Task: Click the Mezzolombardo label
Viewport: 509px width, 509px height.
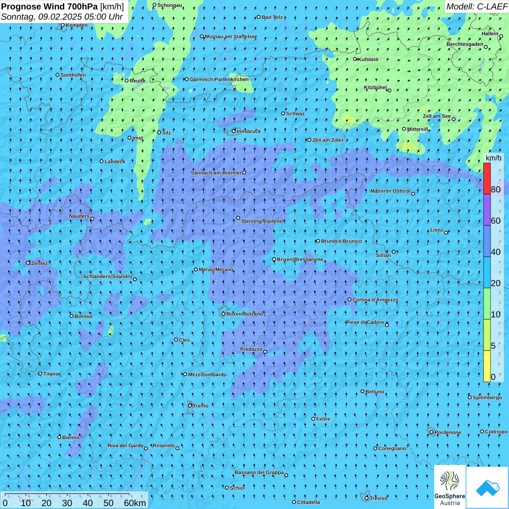Action: coord(207,375)
